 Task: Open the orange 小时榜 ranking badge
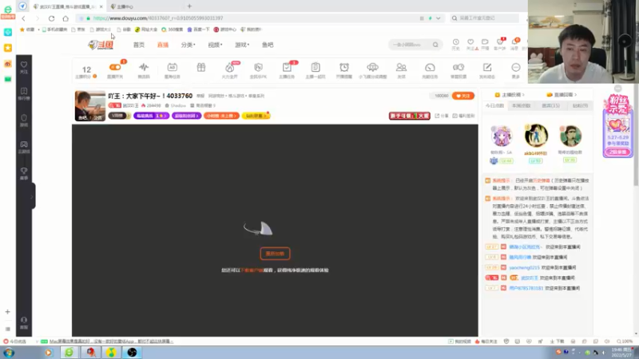[x=221, y=116]
